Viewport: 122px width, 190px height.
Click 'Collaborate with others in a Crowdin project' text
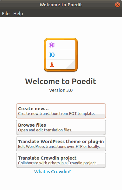click(58, 163)
